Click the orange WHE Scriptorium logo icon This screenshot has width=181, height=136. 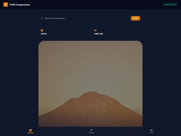(6, 4)
